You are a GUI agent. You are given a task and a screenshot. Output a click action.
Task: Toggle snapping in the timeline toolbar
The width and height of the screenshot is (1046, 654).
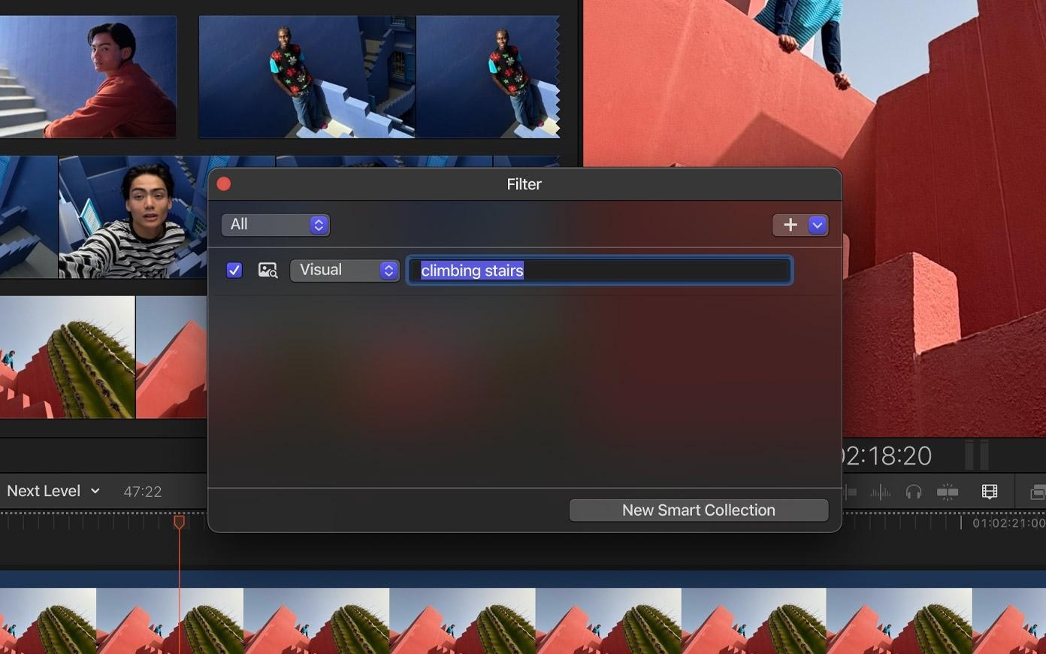point(948,492)
